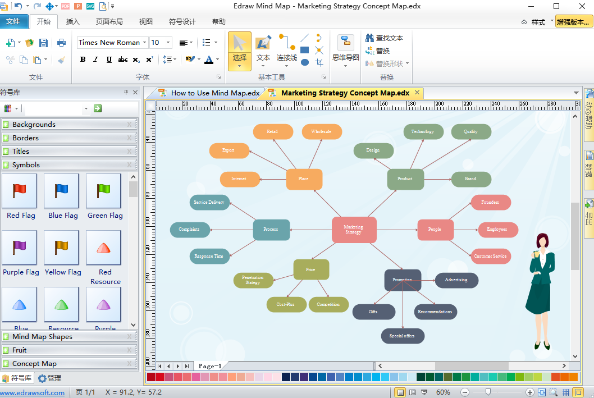The image size is (594, 398).
Task: Toggle grid view in status bar
Action: 566,392
